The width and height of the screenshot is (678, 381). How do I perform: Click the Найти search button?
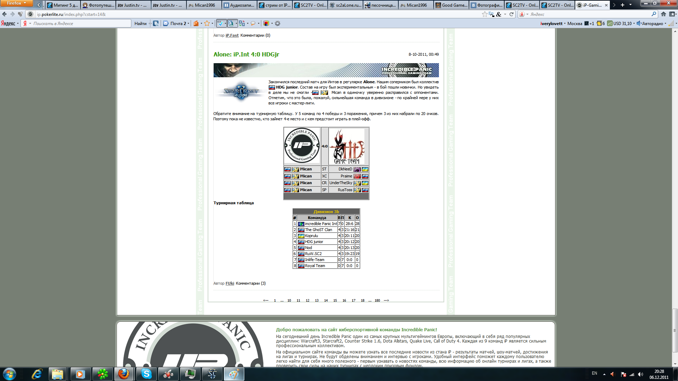point(140,23)
